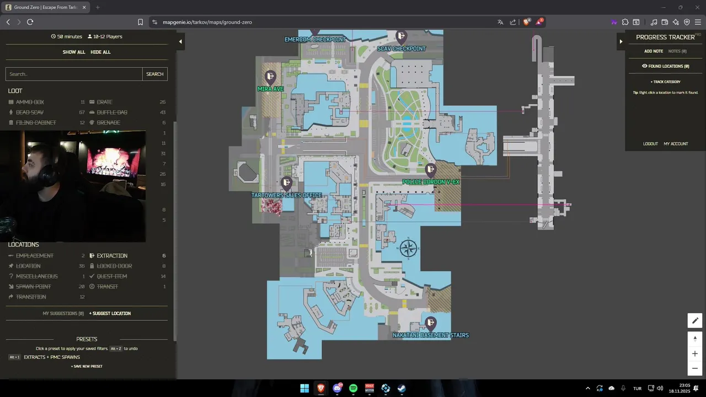
Task: Click Save New Preset
Action: click(x=87, y=366)
